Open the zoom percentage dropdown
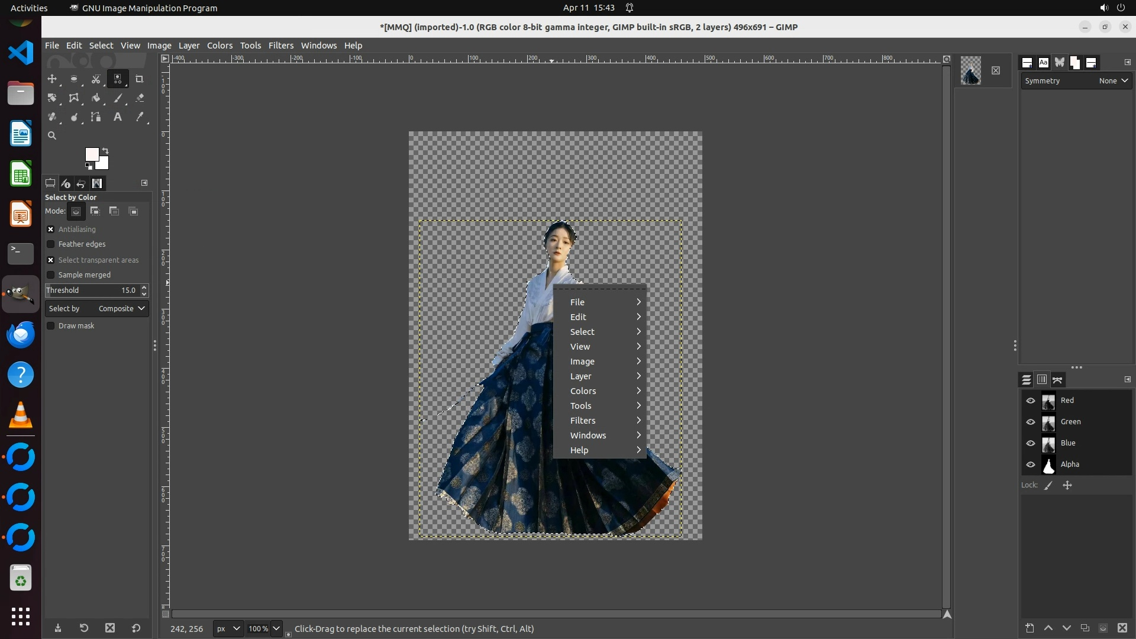 coord(276,628)
